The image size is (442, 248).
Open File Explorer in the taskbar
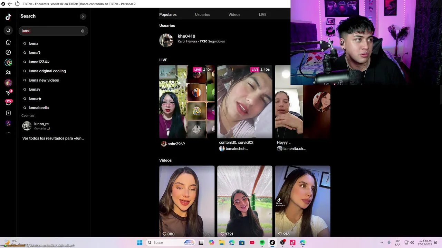222,242
